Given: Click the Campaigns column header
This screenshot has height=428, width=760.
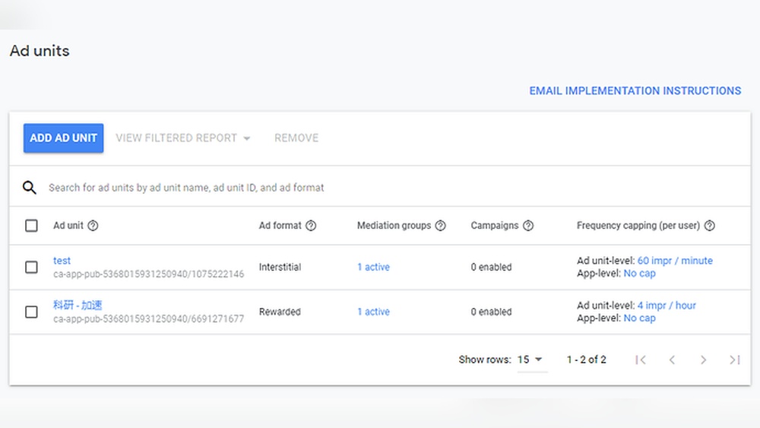Looking at the screenshot, I should (x=495, y=225).
